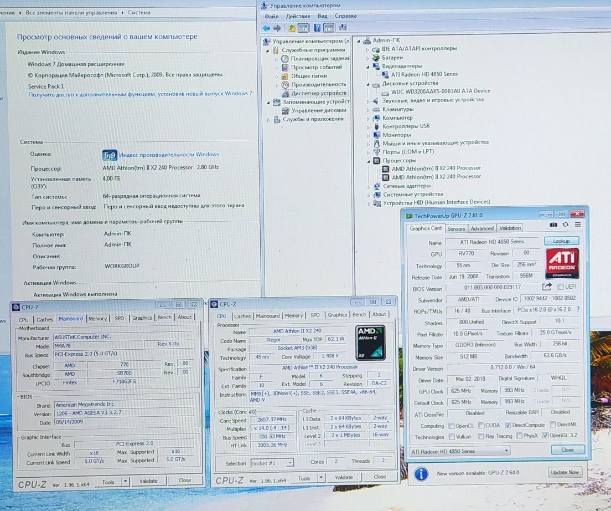Click the Event Viewer icon in tree
Screen dimensions: 611x511
285,67
